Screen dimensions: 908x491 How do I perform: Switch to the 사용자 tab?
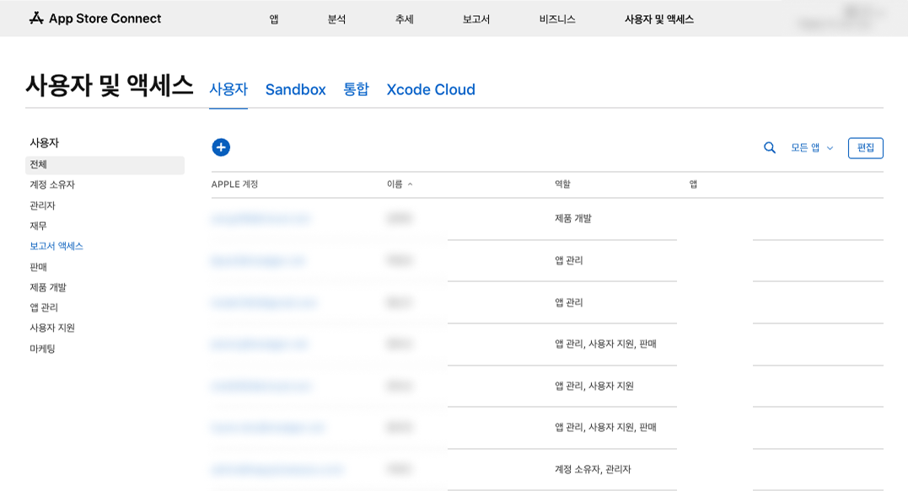(228, 89)
